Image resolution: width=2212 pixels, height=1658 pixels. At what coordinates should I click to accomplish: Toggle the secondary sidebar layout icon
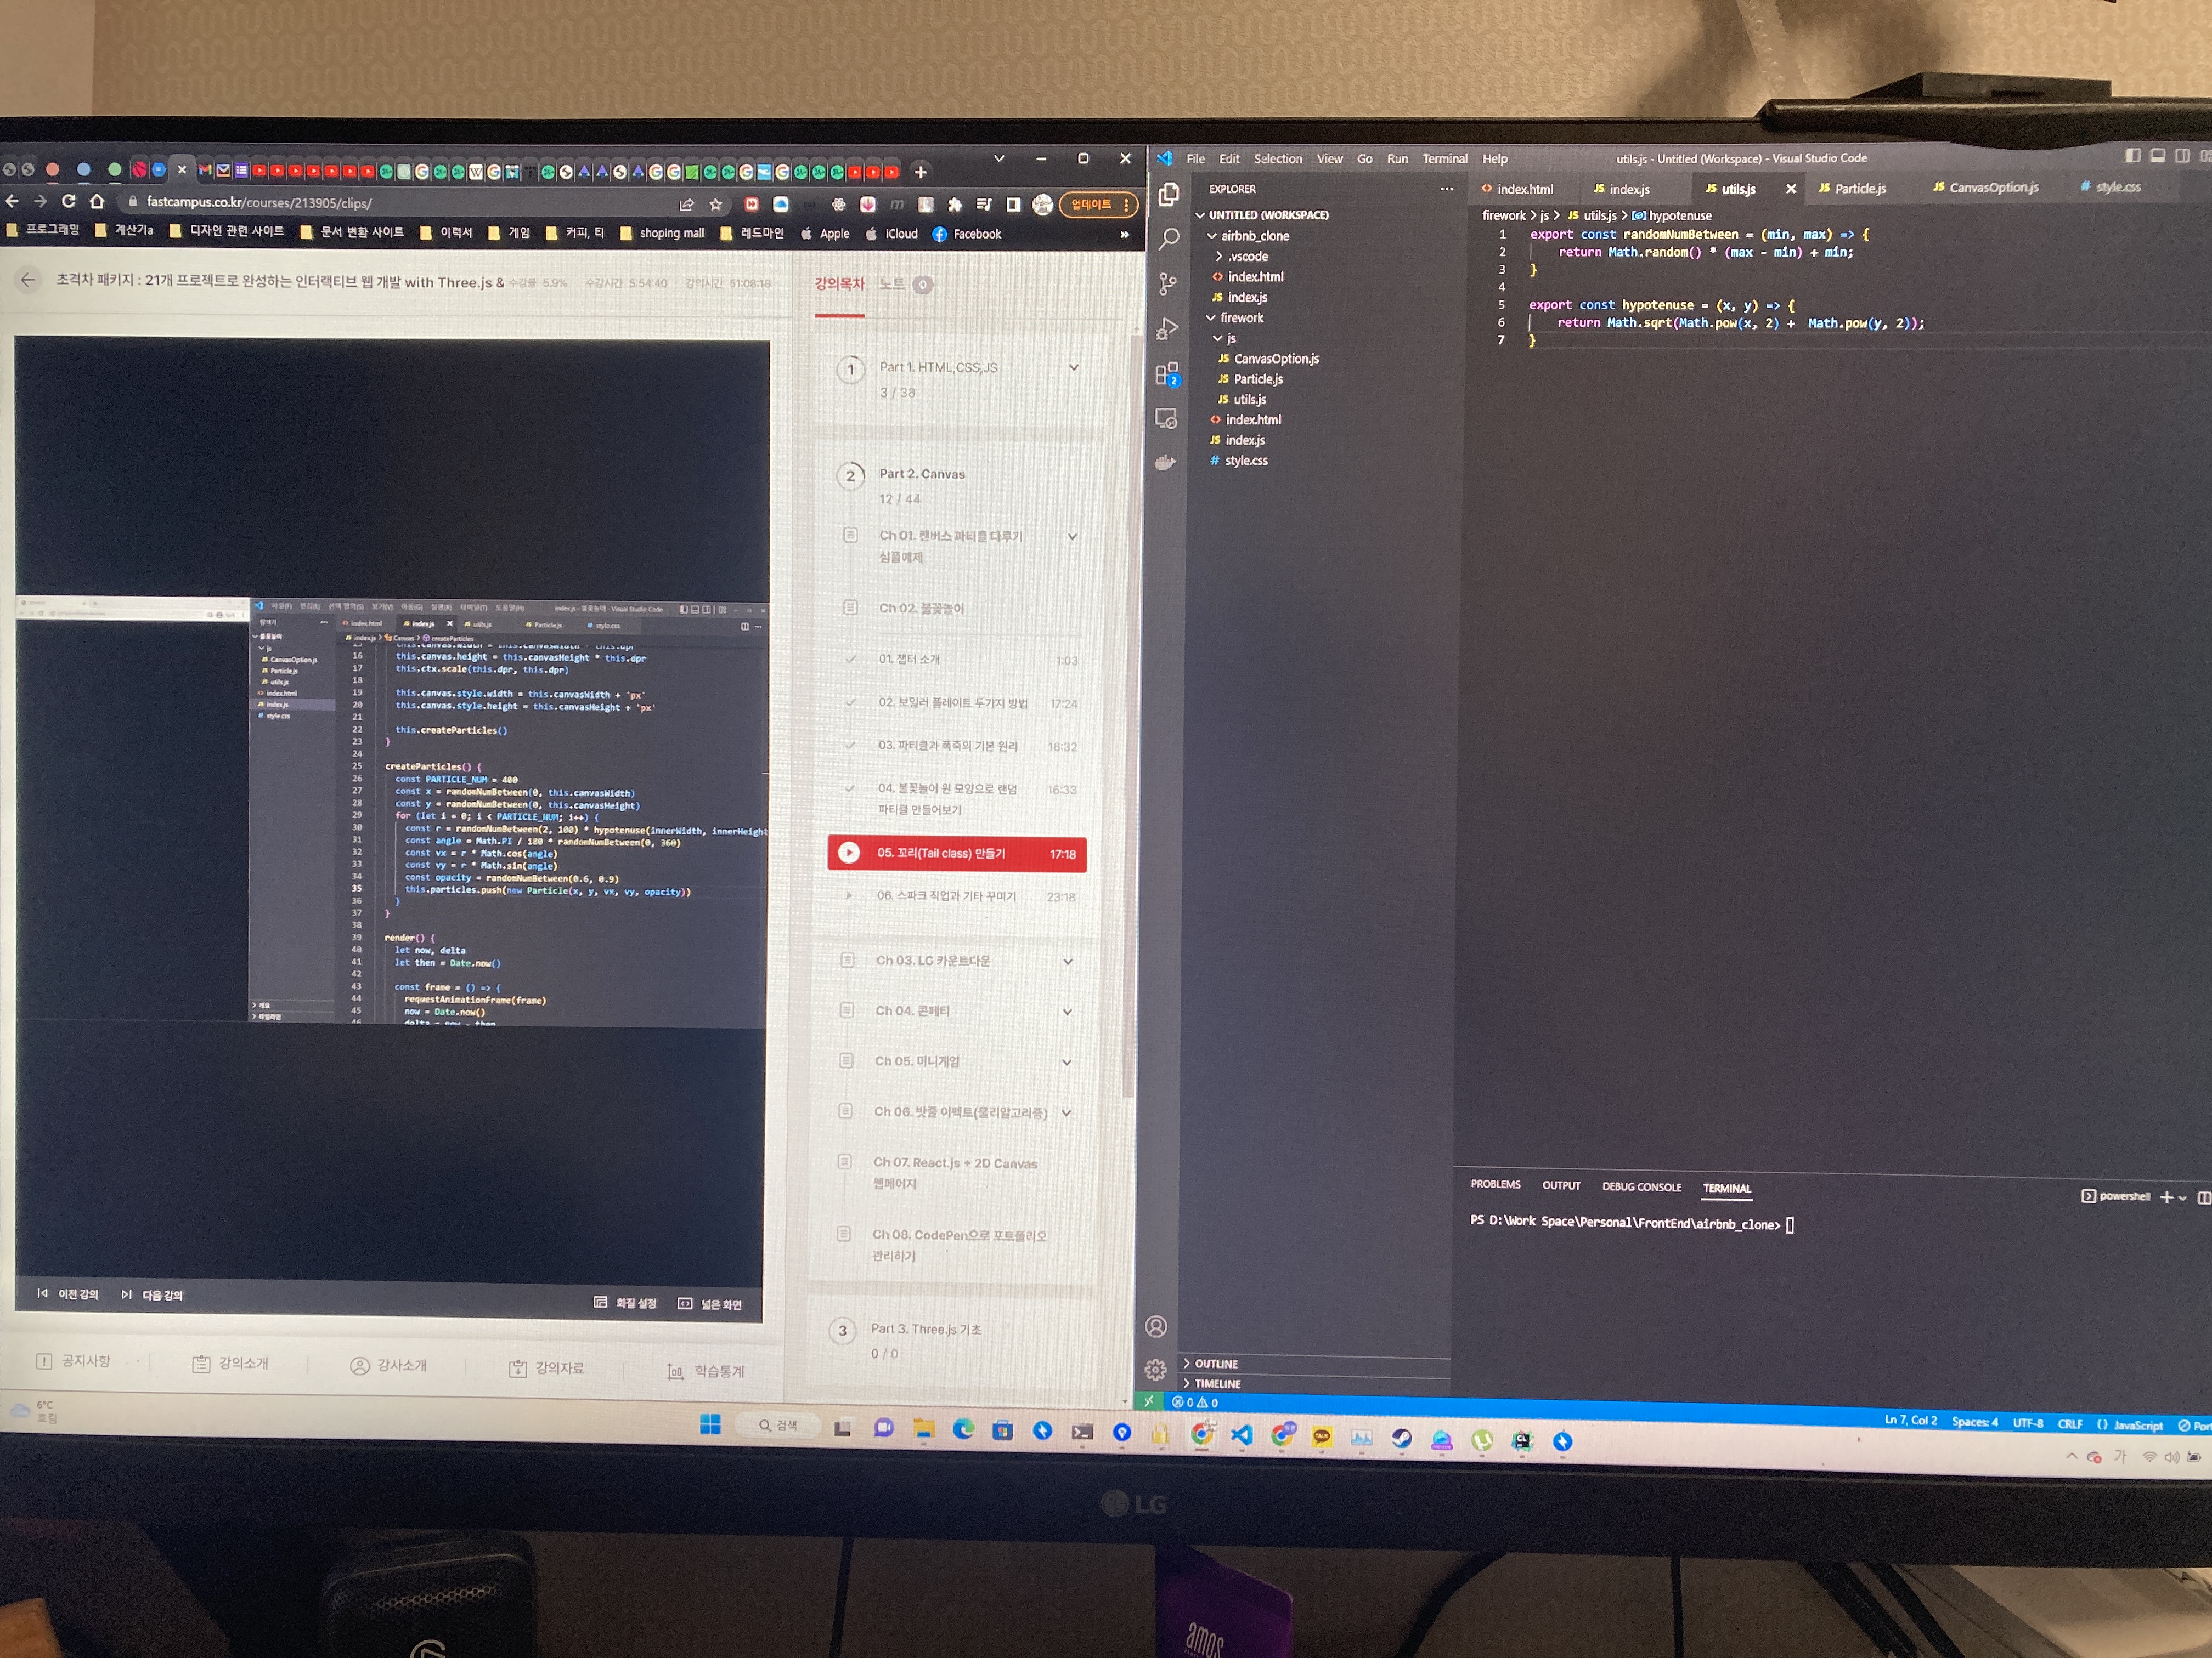point(2181,156)
